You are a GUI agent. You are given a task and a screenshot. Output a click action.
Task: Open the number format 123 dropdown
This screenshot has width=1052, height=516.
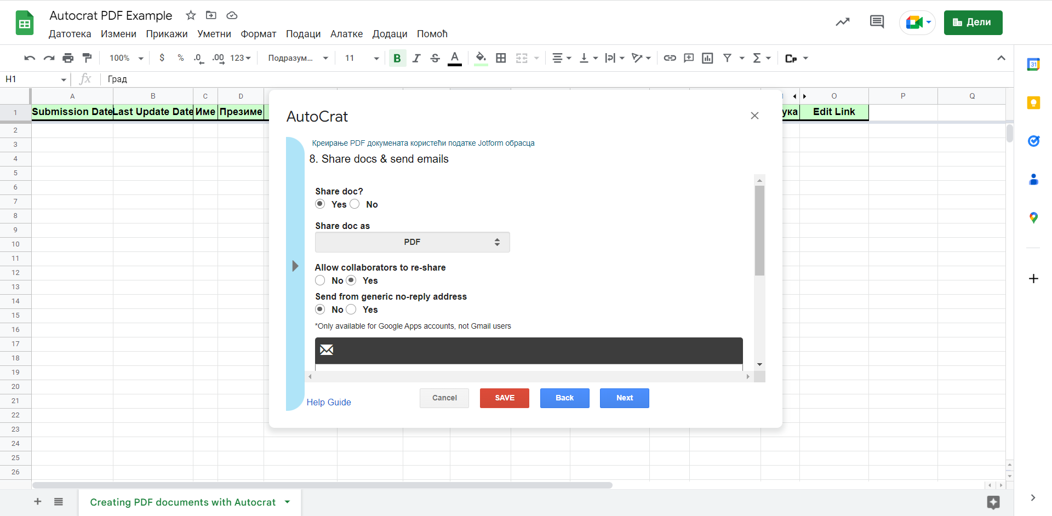tap(241, 58)
